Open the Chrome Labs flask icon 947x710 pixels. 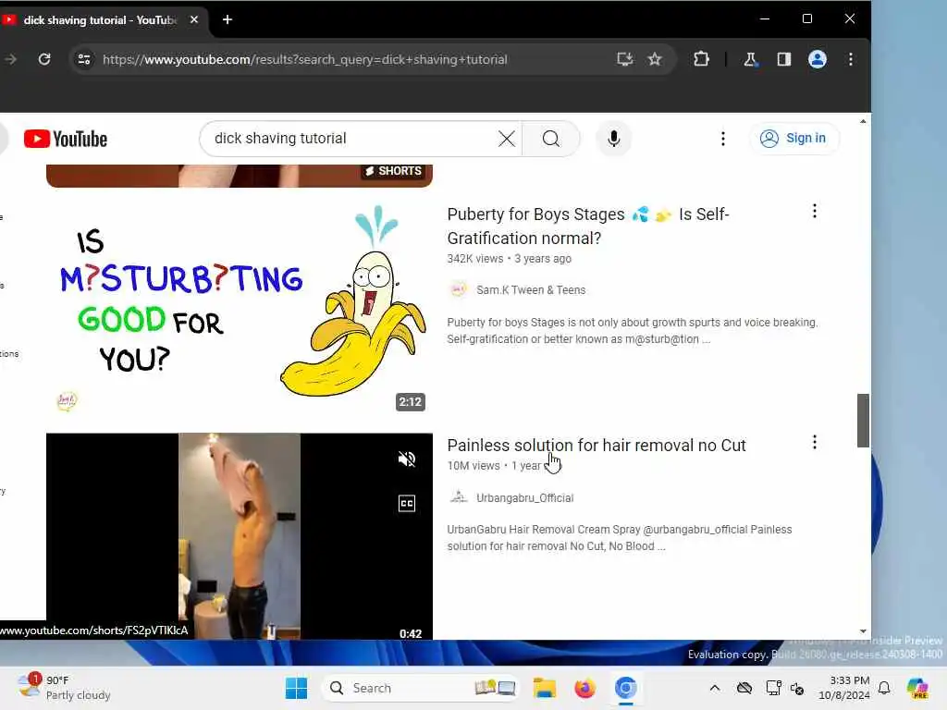[750, 59]
